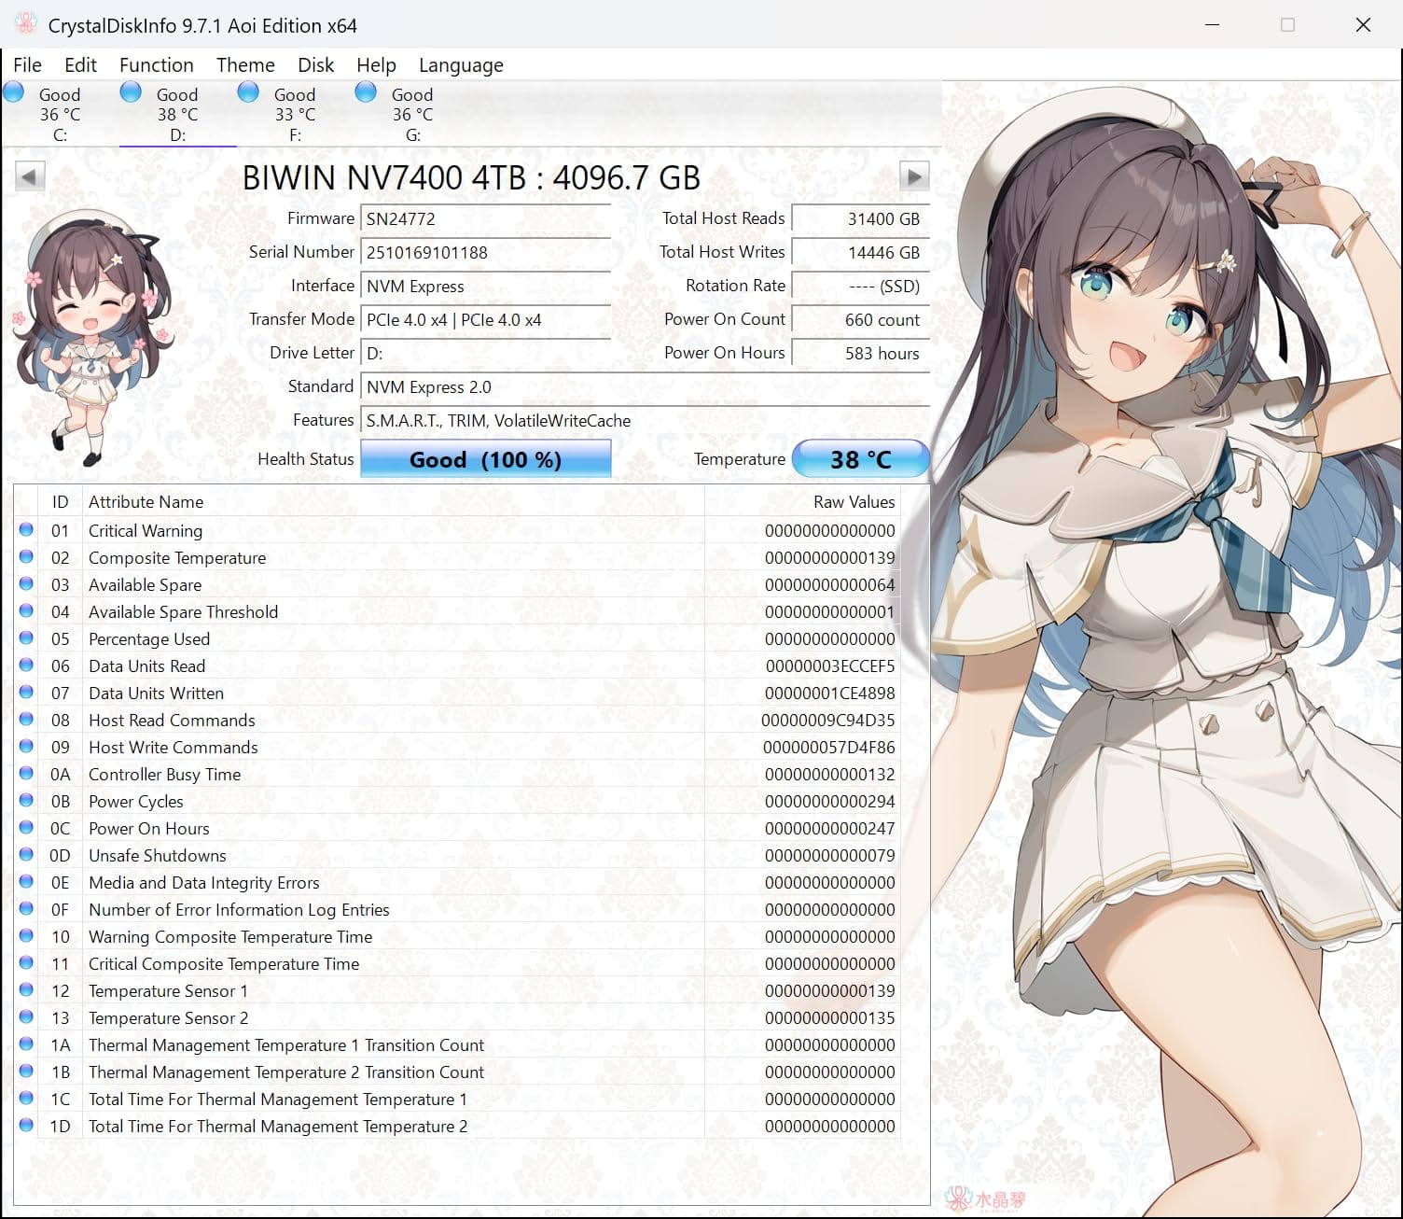Click status dot for Power Cycles row
The height and width of the screenshot is (1219, 1403).
pyautogui.click(x=27, y=801)
